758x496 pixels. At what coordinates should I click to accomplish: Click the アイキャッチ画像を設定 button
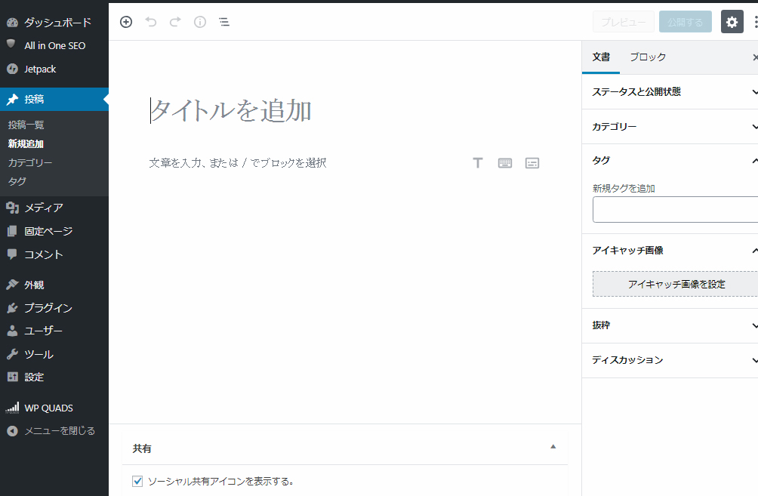click(x=676, y=285)
